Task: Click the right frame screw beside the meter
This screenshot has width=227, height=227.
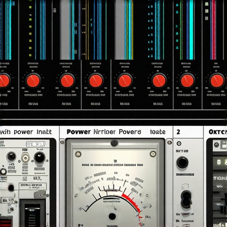Action: 169,142
